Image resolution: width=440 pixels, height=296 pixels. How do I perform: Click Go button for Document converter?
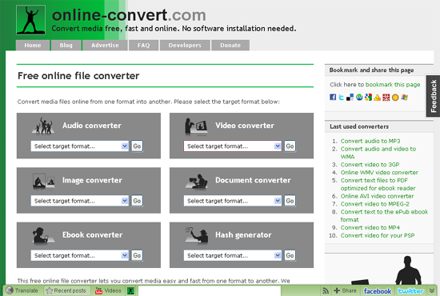[x=290, y=201]
